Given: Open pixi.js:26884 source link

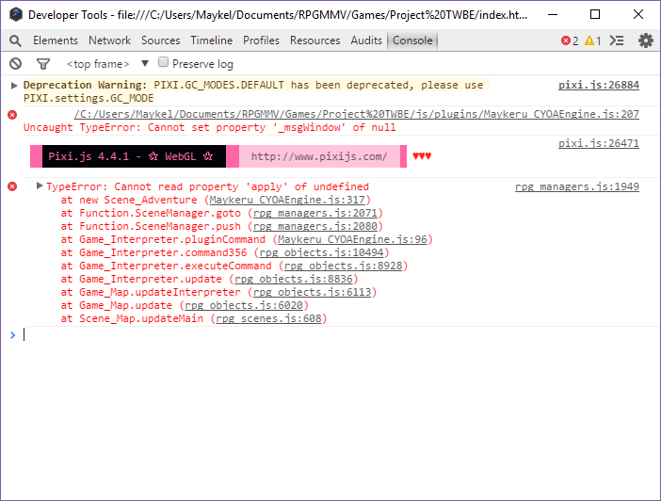Looking at the screenshot, I should point(599,85).
